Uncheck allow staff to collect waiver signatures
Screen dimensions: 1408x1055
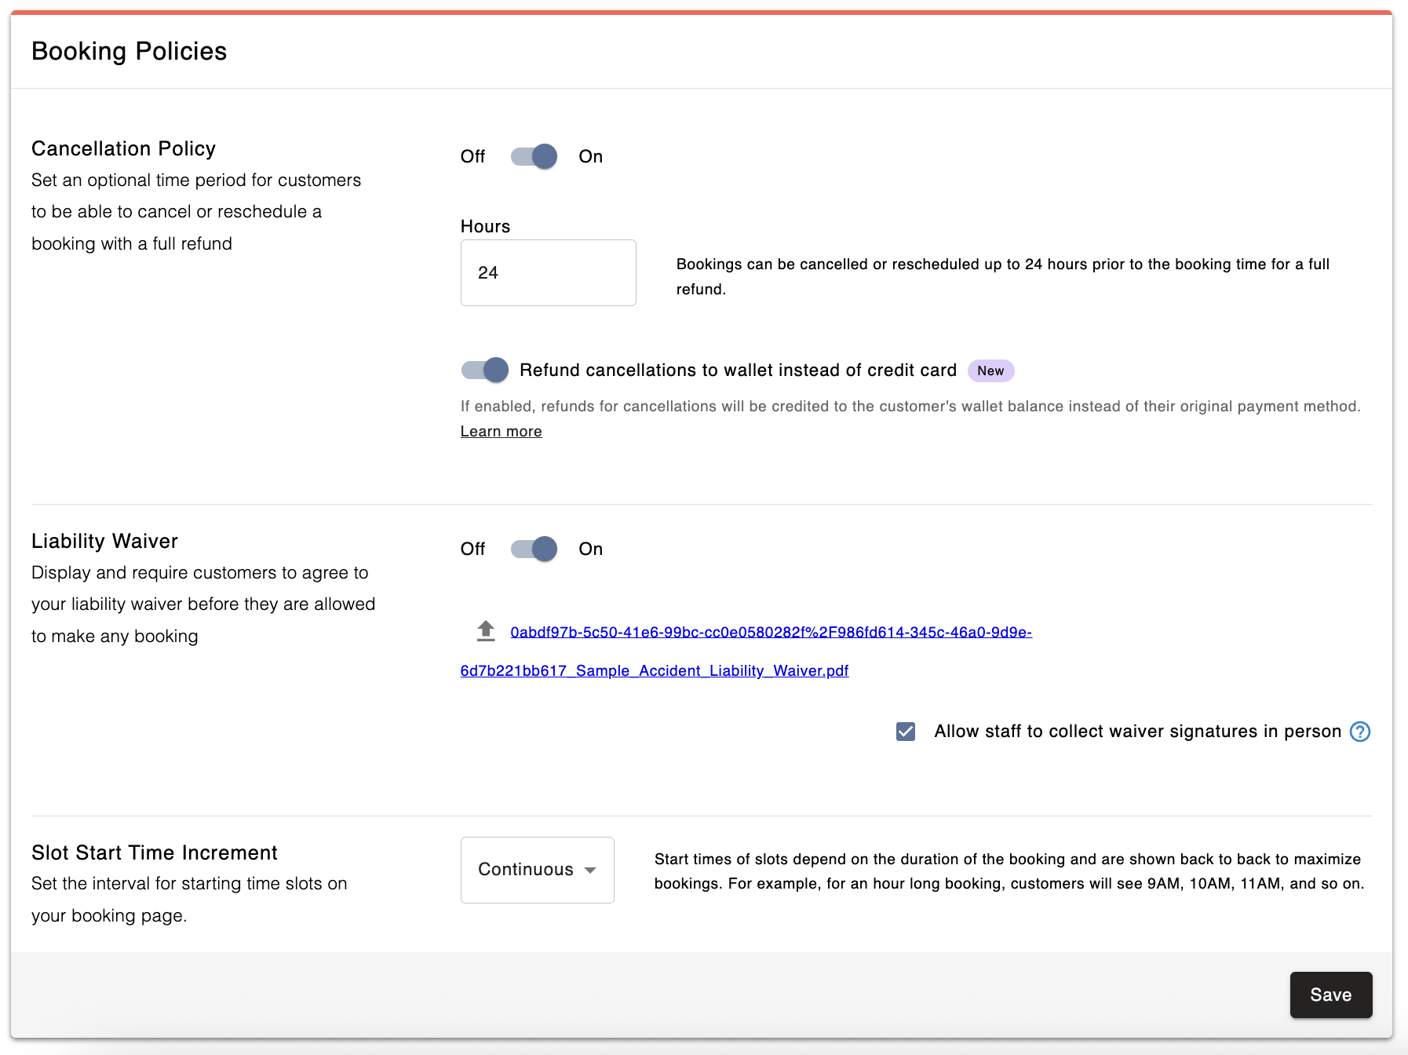906,732
